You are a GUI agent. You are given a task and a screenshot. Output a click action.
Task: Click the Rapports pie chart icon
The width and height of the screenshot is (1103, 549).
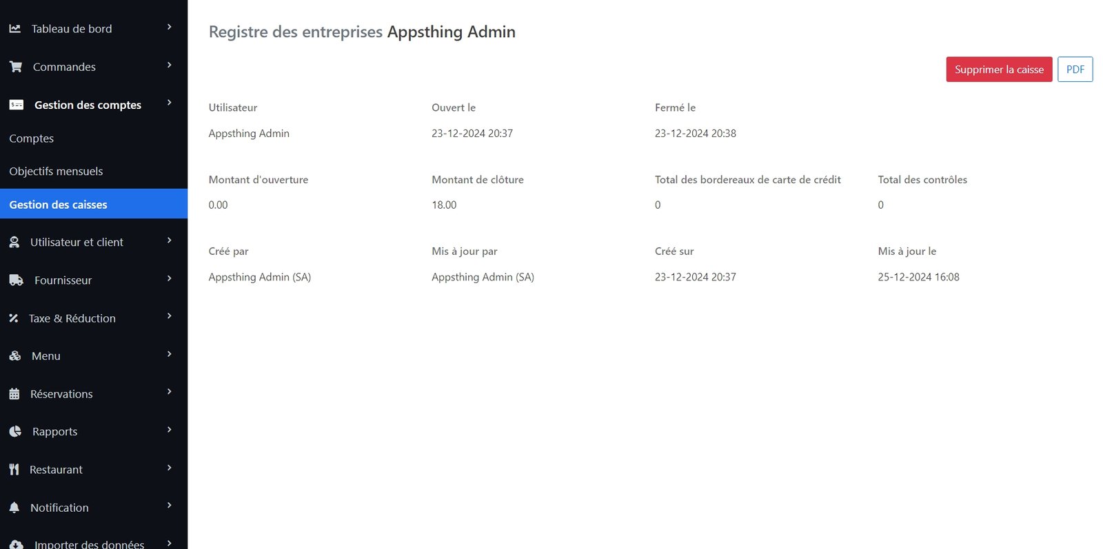[x=15, y=432]
